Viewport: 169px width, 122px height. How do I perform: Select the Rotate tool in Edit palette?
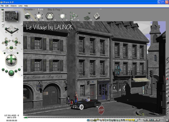coord(49,16)
